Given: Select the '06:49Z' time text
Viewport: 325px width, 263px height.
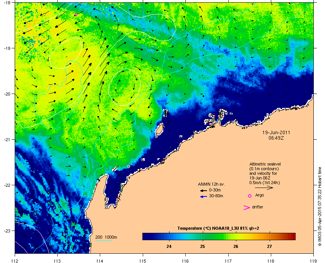Looking at the screenshot, I should point(276,138).
